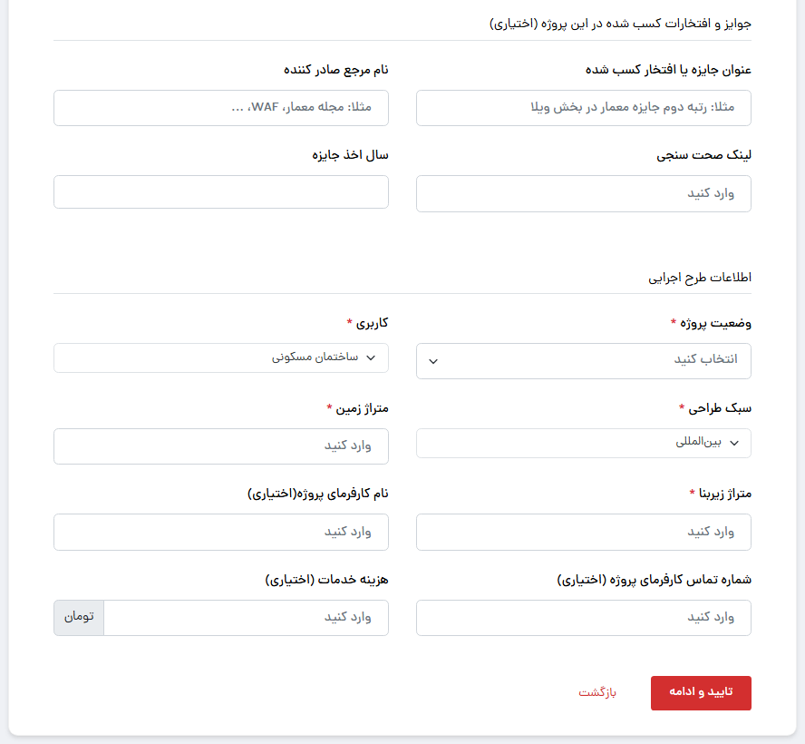The height and width of the screenshot is (744, 805).
Task: Click the تومان currency addon label
Action: click(x=79, y=618)
